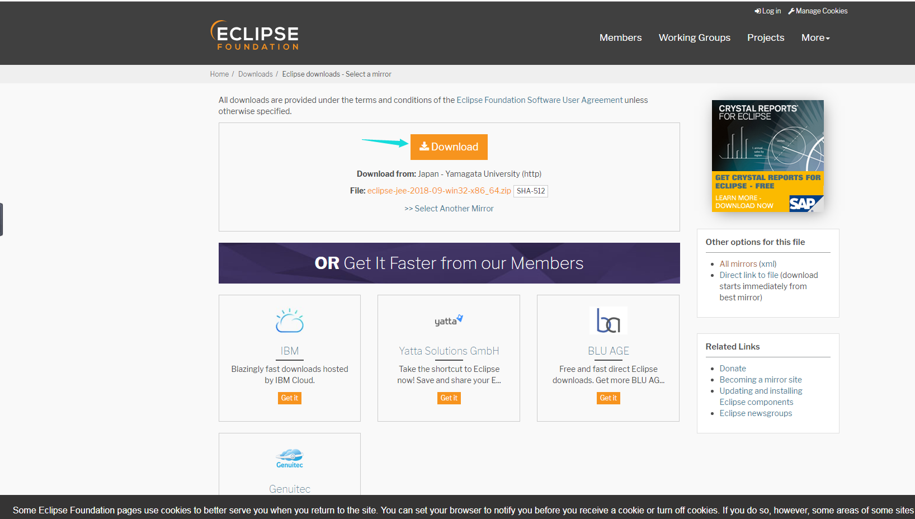Open Select Another Mirror chooser

pos(449,208)
